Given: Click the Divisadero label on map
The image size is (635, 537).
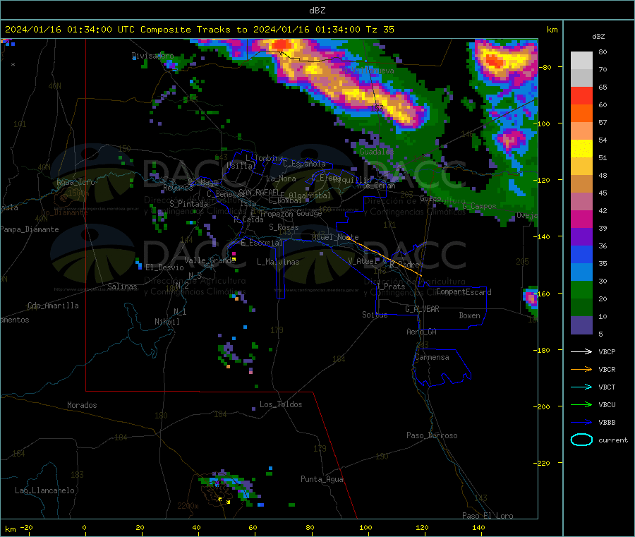Looking at the screenshot, I should click(x=152, y=56).
